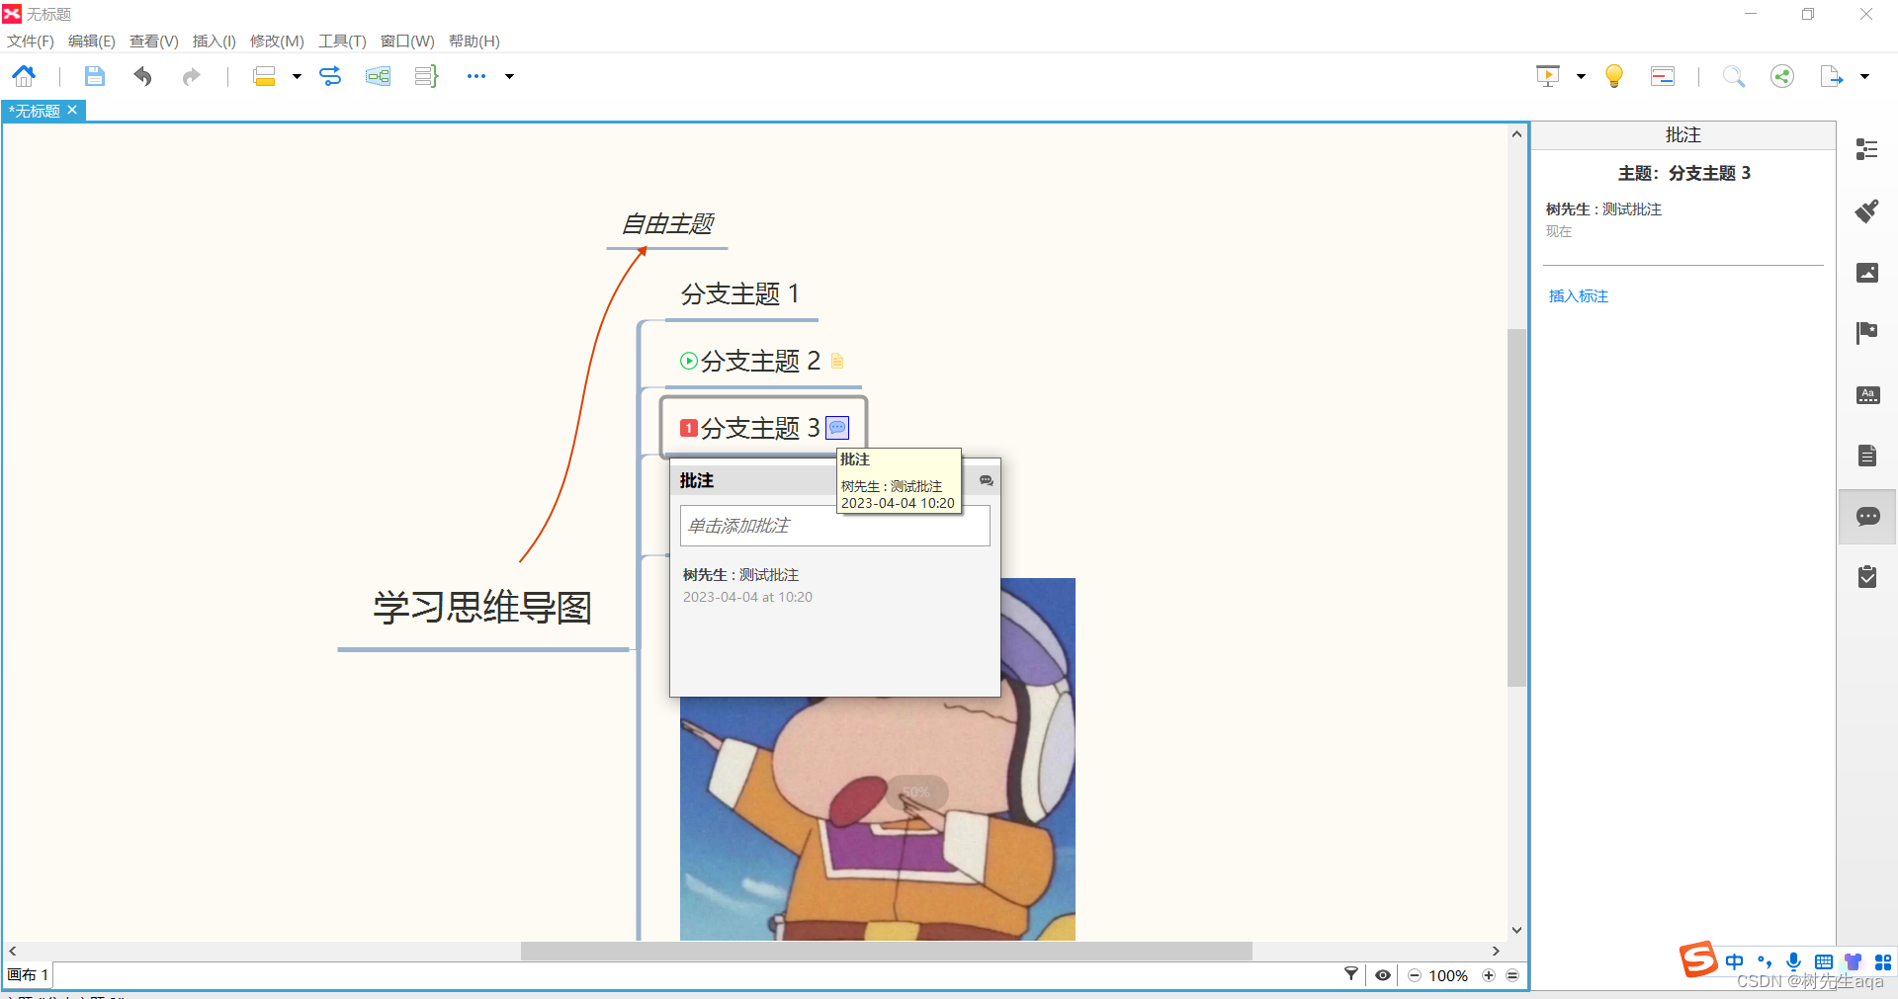Expand the toolbar overflow dropdown arrow
Viewport: 1898px width, 999px height.
click(510, 76)
